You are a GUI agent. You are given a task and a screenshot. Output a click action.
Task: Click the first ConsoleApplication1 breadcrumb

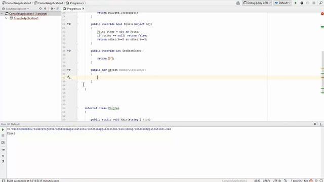17,3
